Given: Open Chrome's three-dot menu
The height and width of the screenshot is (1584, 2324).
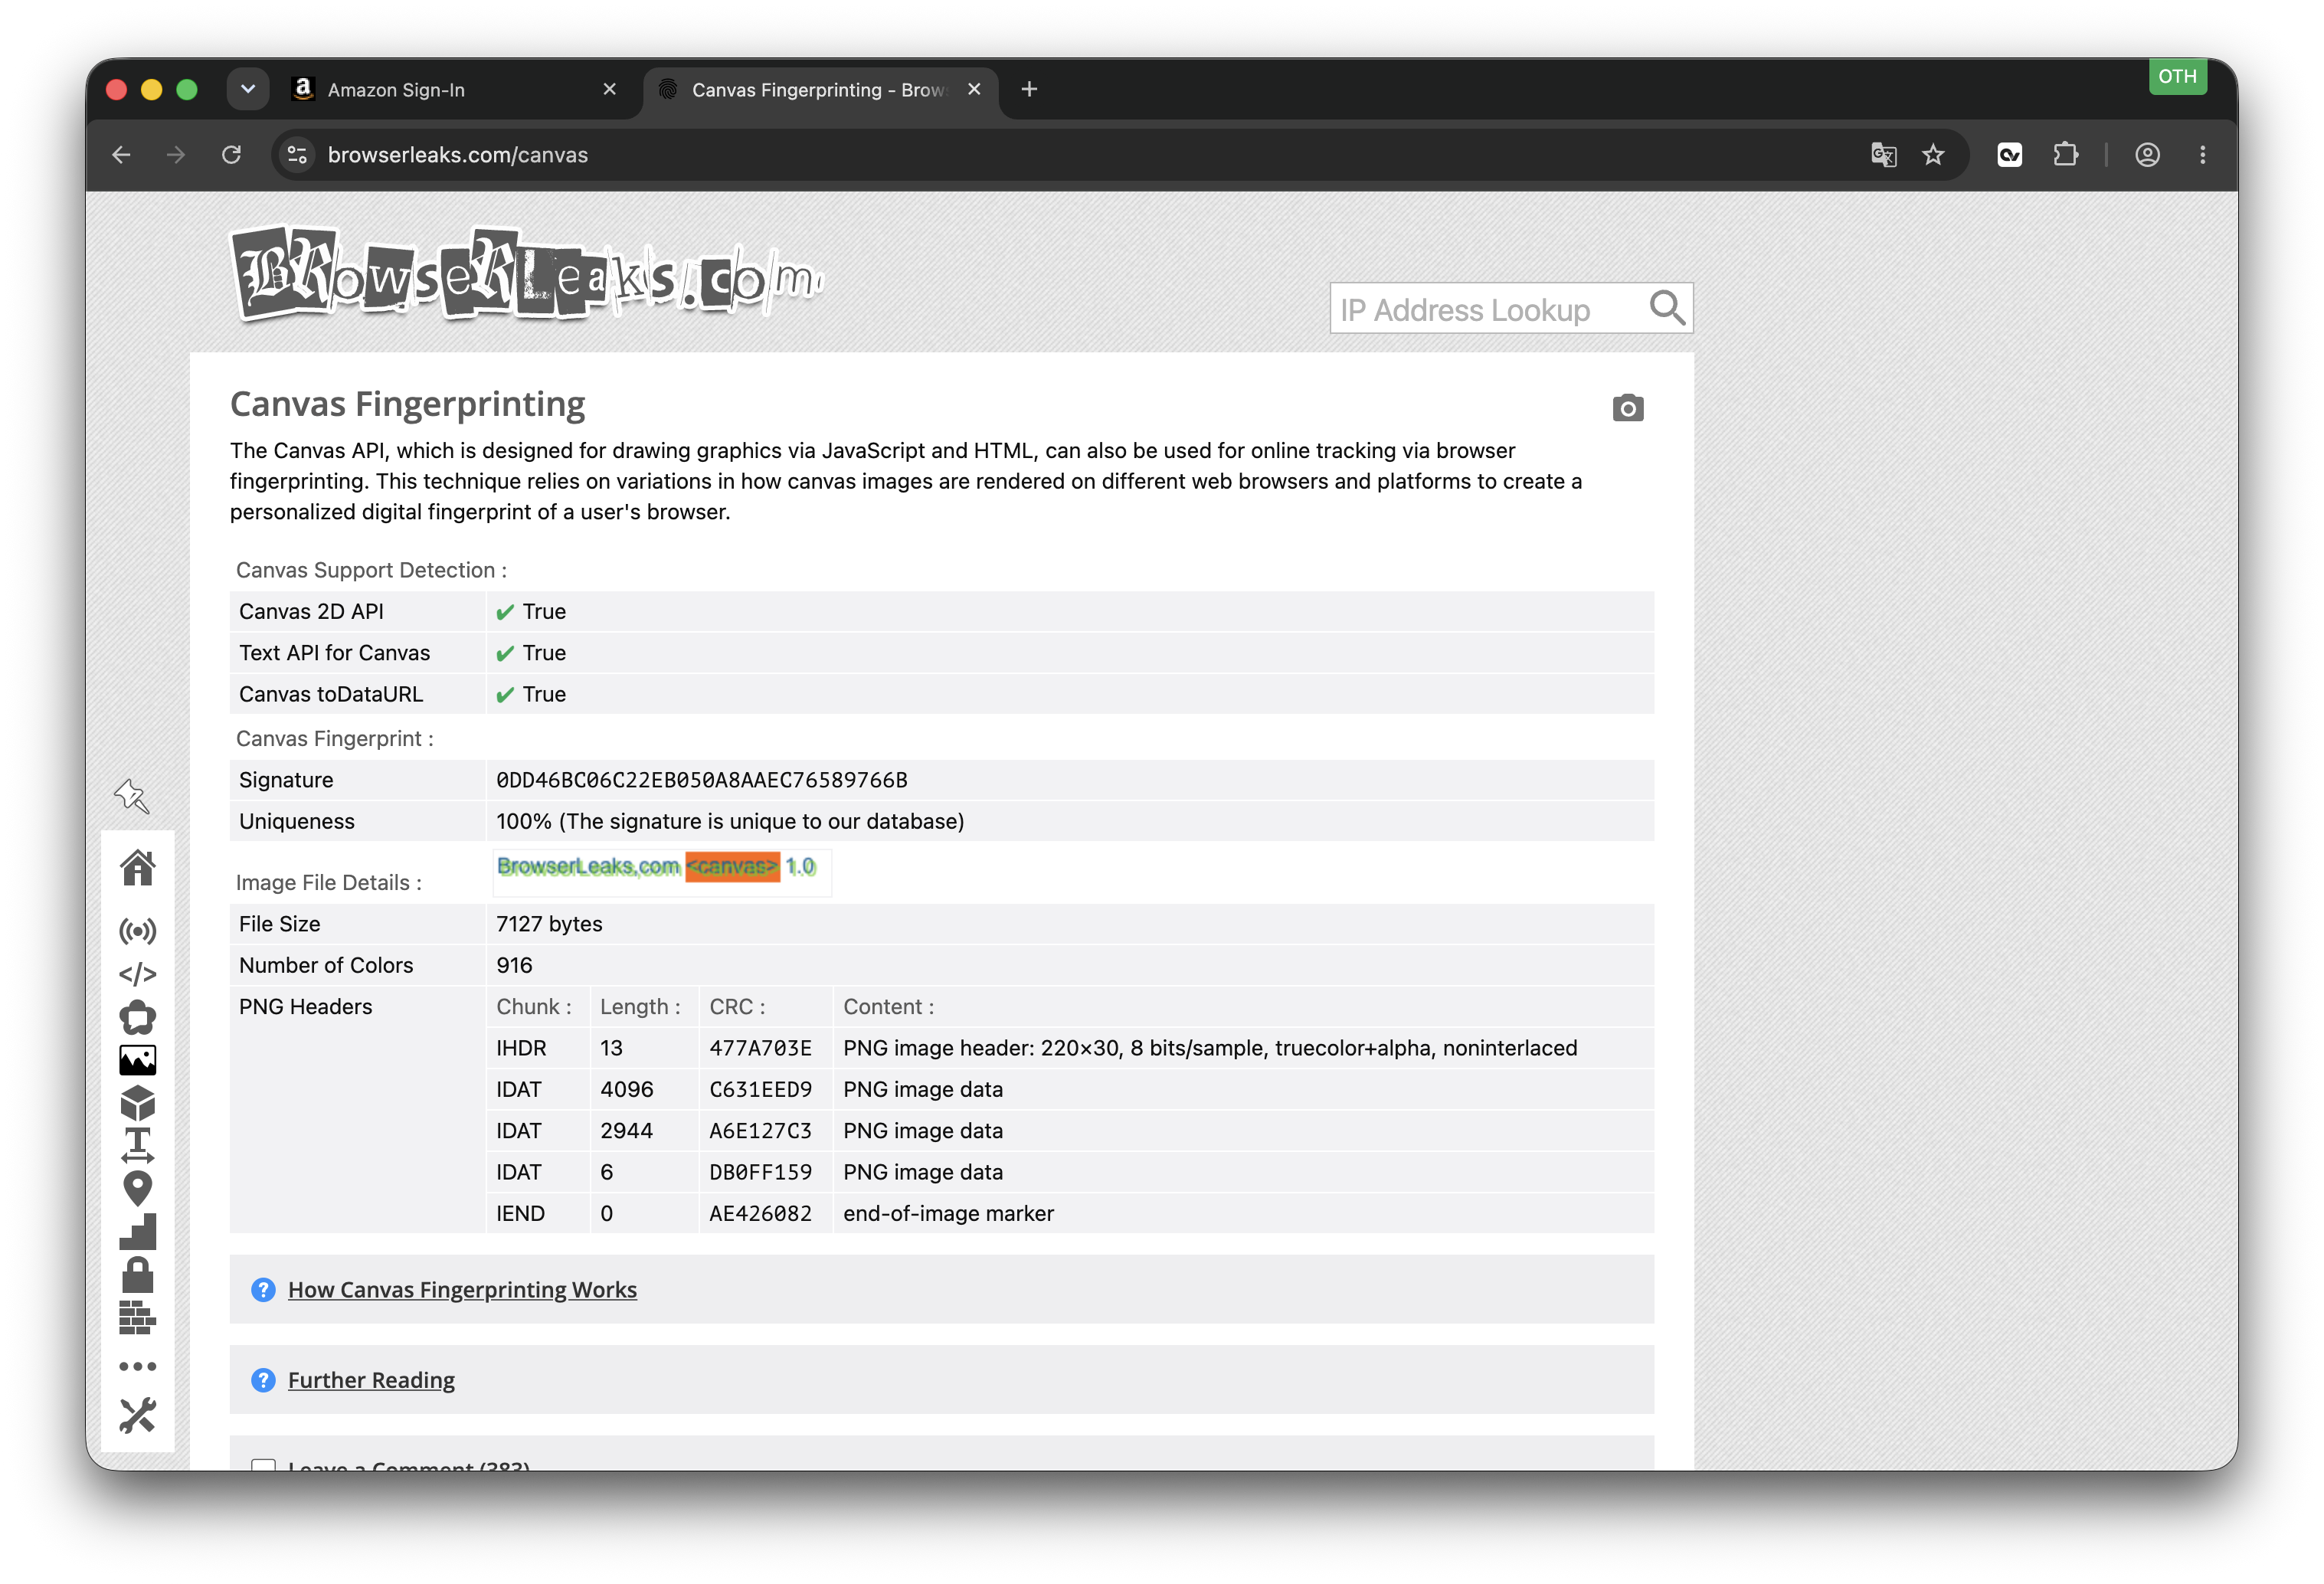Looking at the screenshot, I should coord(2202,155).
